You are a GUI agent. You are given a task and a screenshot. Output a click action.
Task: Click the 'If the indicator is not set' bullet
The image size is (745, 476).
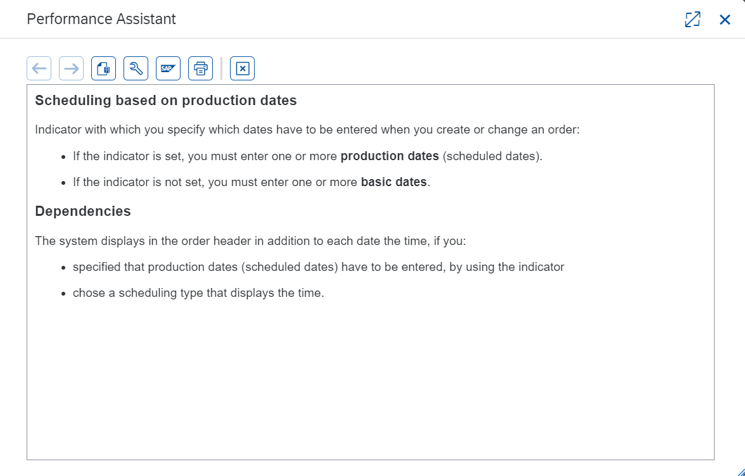click(x=252, y=182)
